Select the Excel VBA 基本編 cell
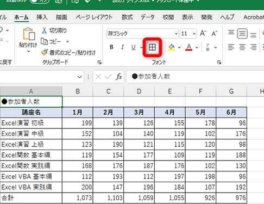 point(31,176)
